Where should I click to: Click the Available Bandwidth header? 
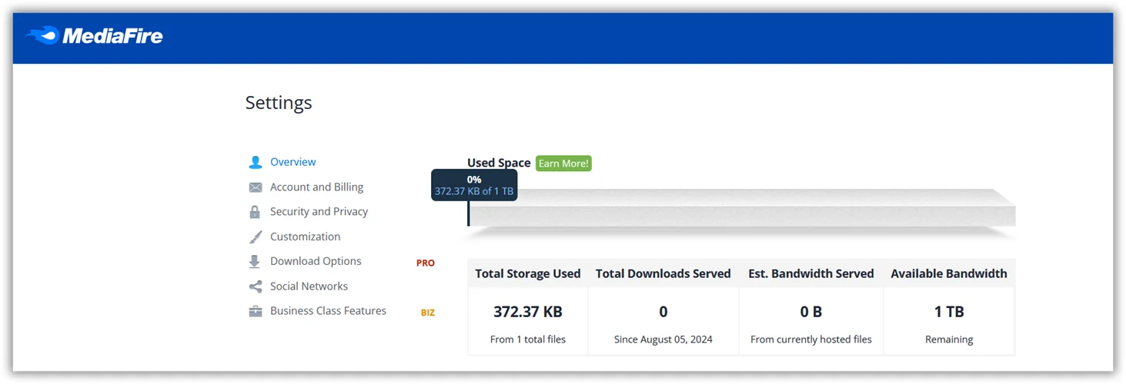(949, 273)
